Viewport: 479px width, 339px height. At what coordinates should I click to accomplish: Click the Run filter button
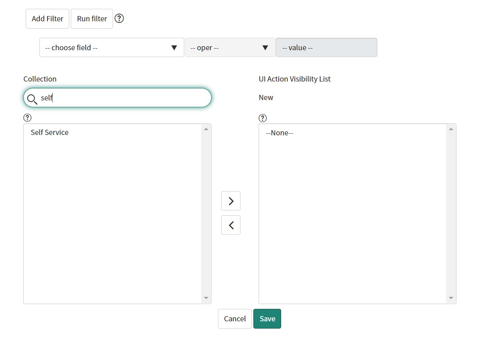click(92, 18)
